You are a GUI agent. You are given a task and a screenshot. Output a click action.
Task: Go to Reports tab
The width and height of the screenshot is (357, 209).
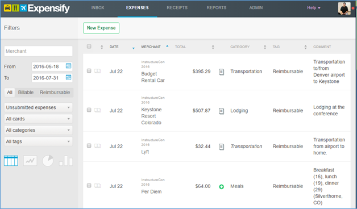click(x=217, y=8)
